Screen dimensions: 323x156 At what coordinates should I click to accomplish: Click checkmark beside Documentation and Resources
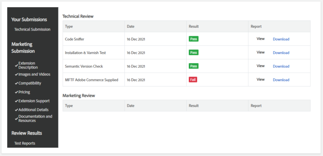[x=16, y=119]
